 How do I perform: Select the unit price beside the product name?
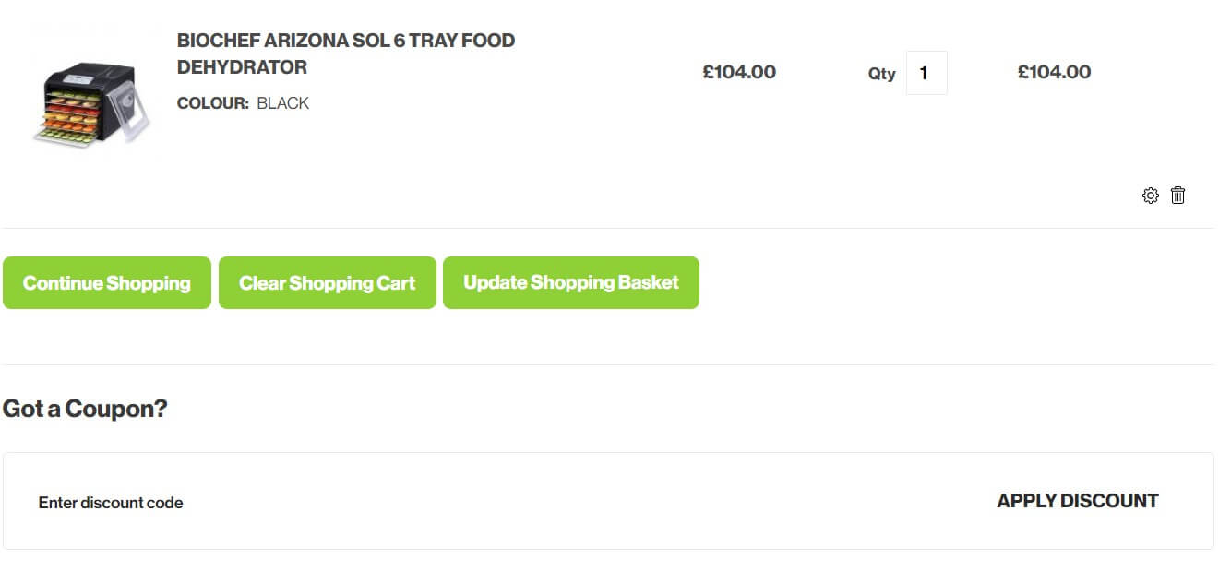point(739,72)
